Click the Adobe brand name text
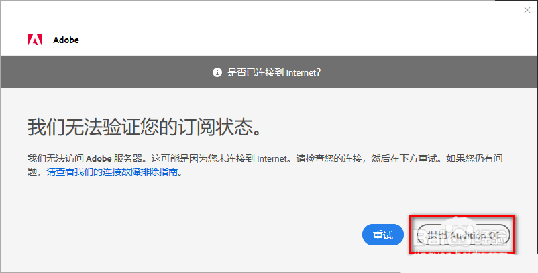Screen dimensions: 538x273 tap(66, 40)
